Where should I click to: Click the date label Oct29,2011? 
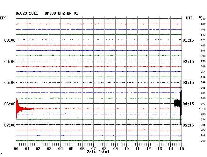(27, 13)
